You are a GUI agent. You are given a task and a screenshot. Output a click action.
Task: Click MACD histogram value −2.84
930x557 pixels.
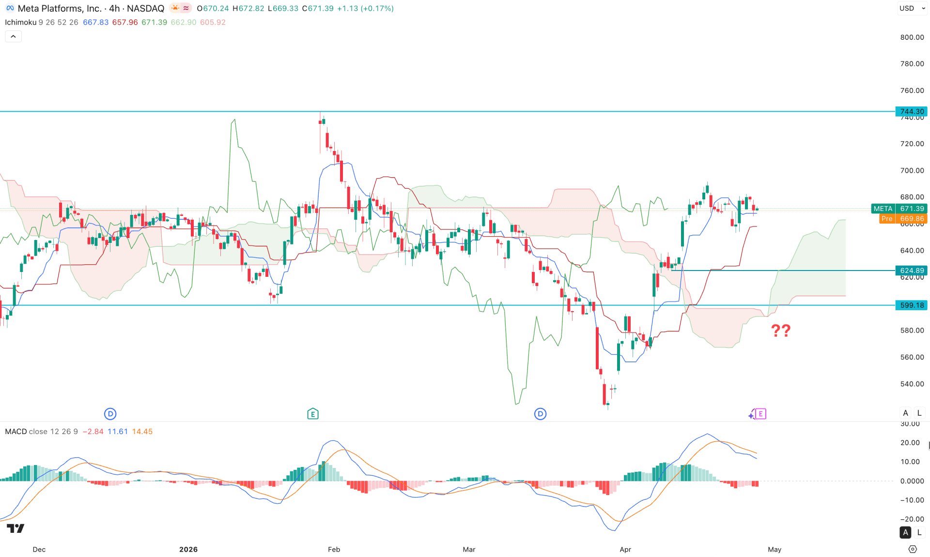click(93, 432)
